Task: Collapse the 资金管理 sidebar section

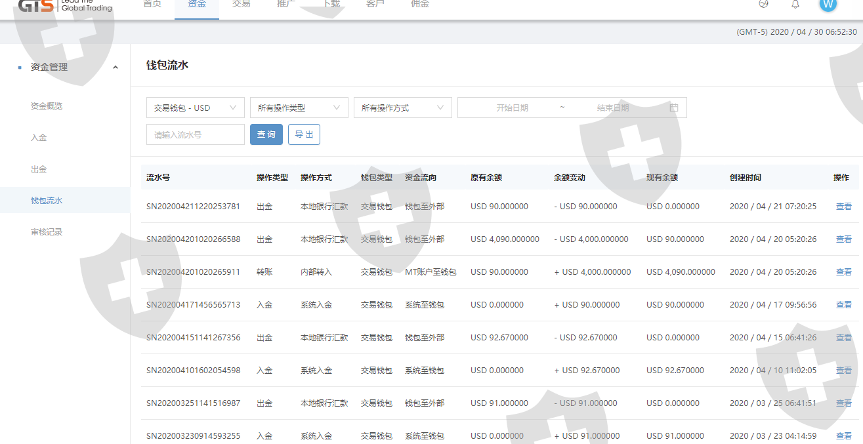Action: (116, 67)
